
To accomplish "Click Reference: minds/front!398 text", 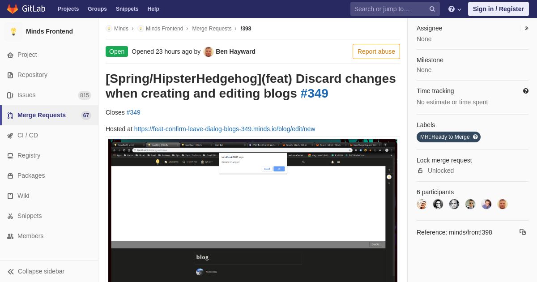I will (x=454, y=232).
